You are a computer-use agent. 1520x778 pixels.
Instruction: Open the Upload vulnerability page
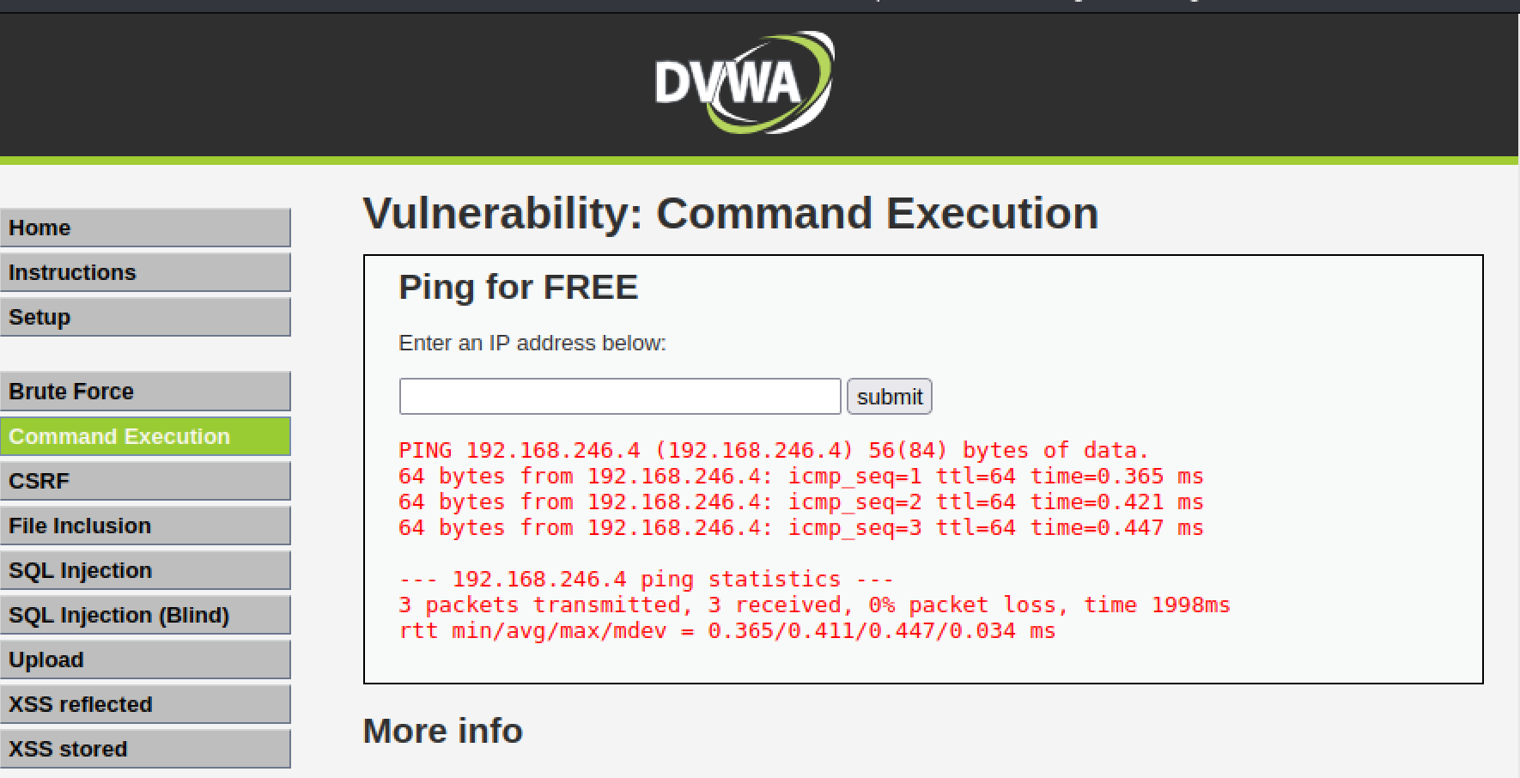[144, 659]
